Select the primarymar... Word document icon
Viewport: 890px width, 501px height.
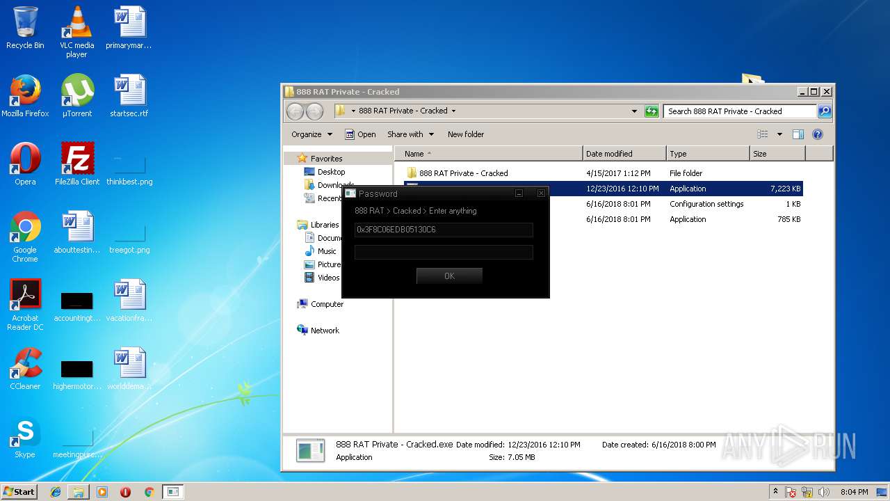(x=129, y=28)
